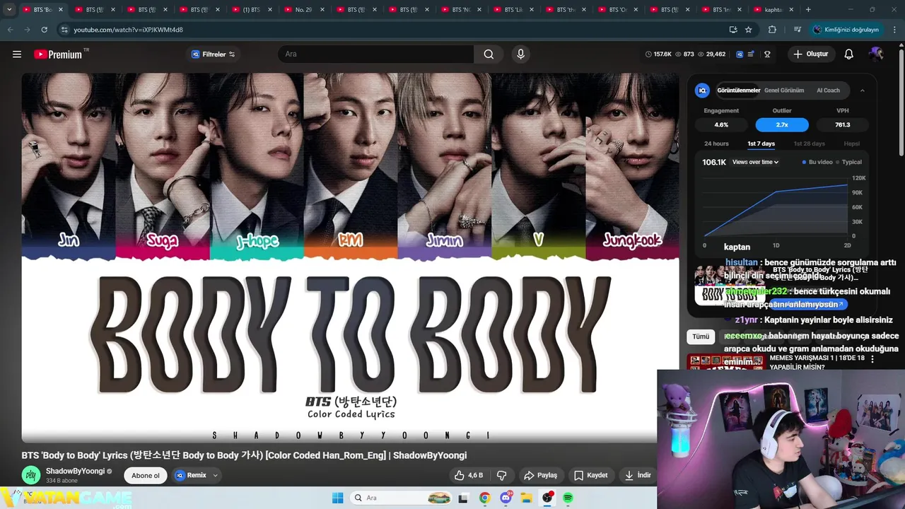Click the vidIQ list icon in header
This screenshot has width=905, height=509.
(x=751, y=54)
